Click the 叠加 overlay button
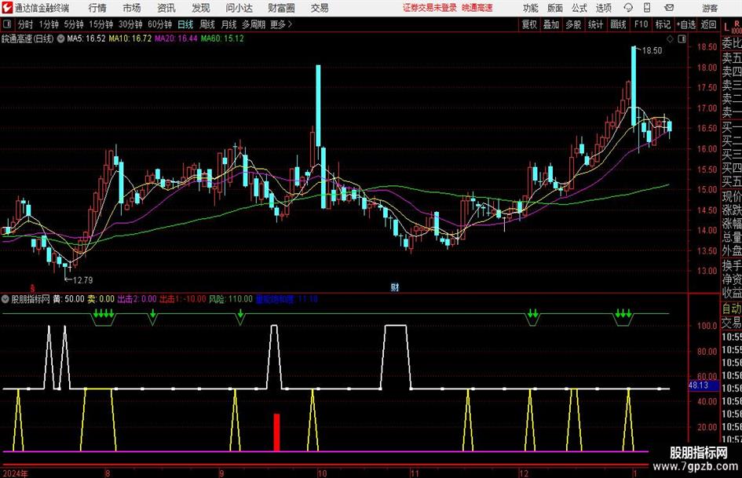This screenshot has height=478, width=742. tap(551, 24)
